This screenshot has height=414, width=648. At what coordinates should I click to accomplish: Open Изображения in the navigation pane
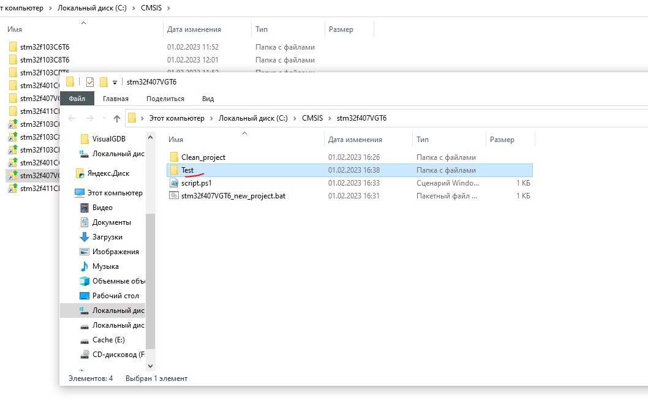point(116,252)
